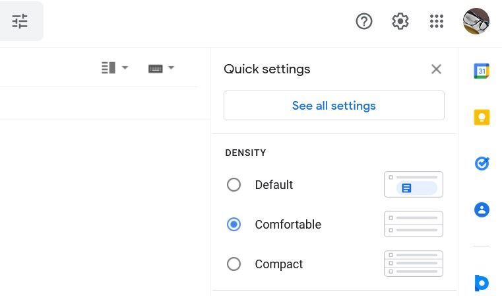This screenshot has height=296, width=502.
Task: Open Google Calendar side panel
Action: click(482, 71)
